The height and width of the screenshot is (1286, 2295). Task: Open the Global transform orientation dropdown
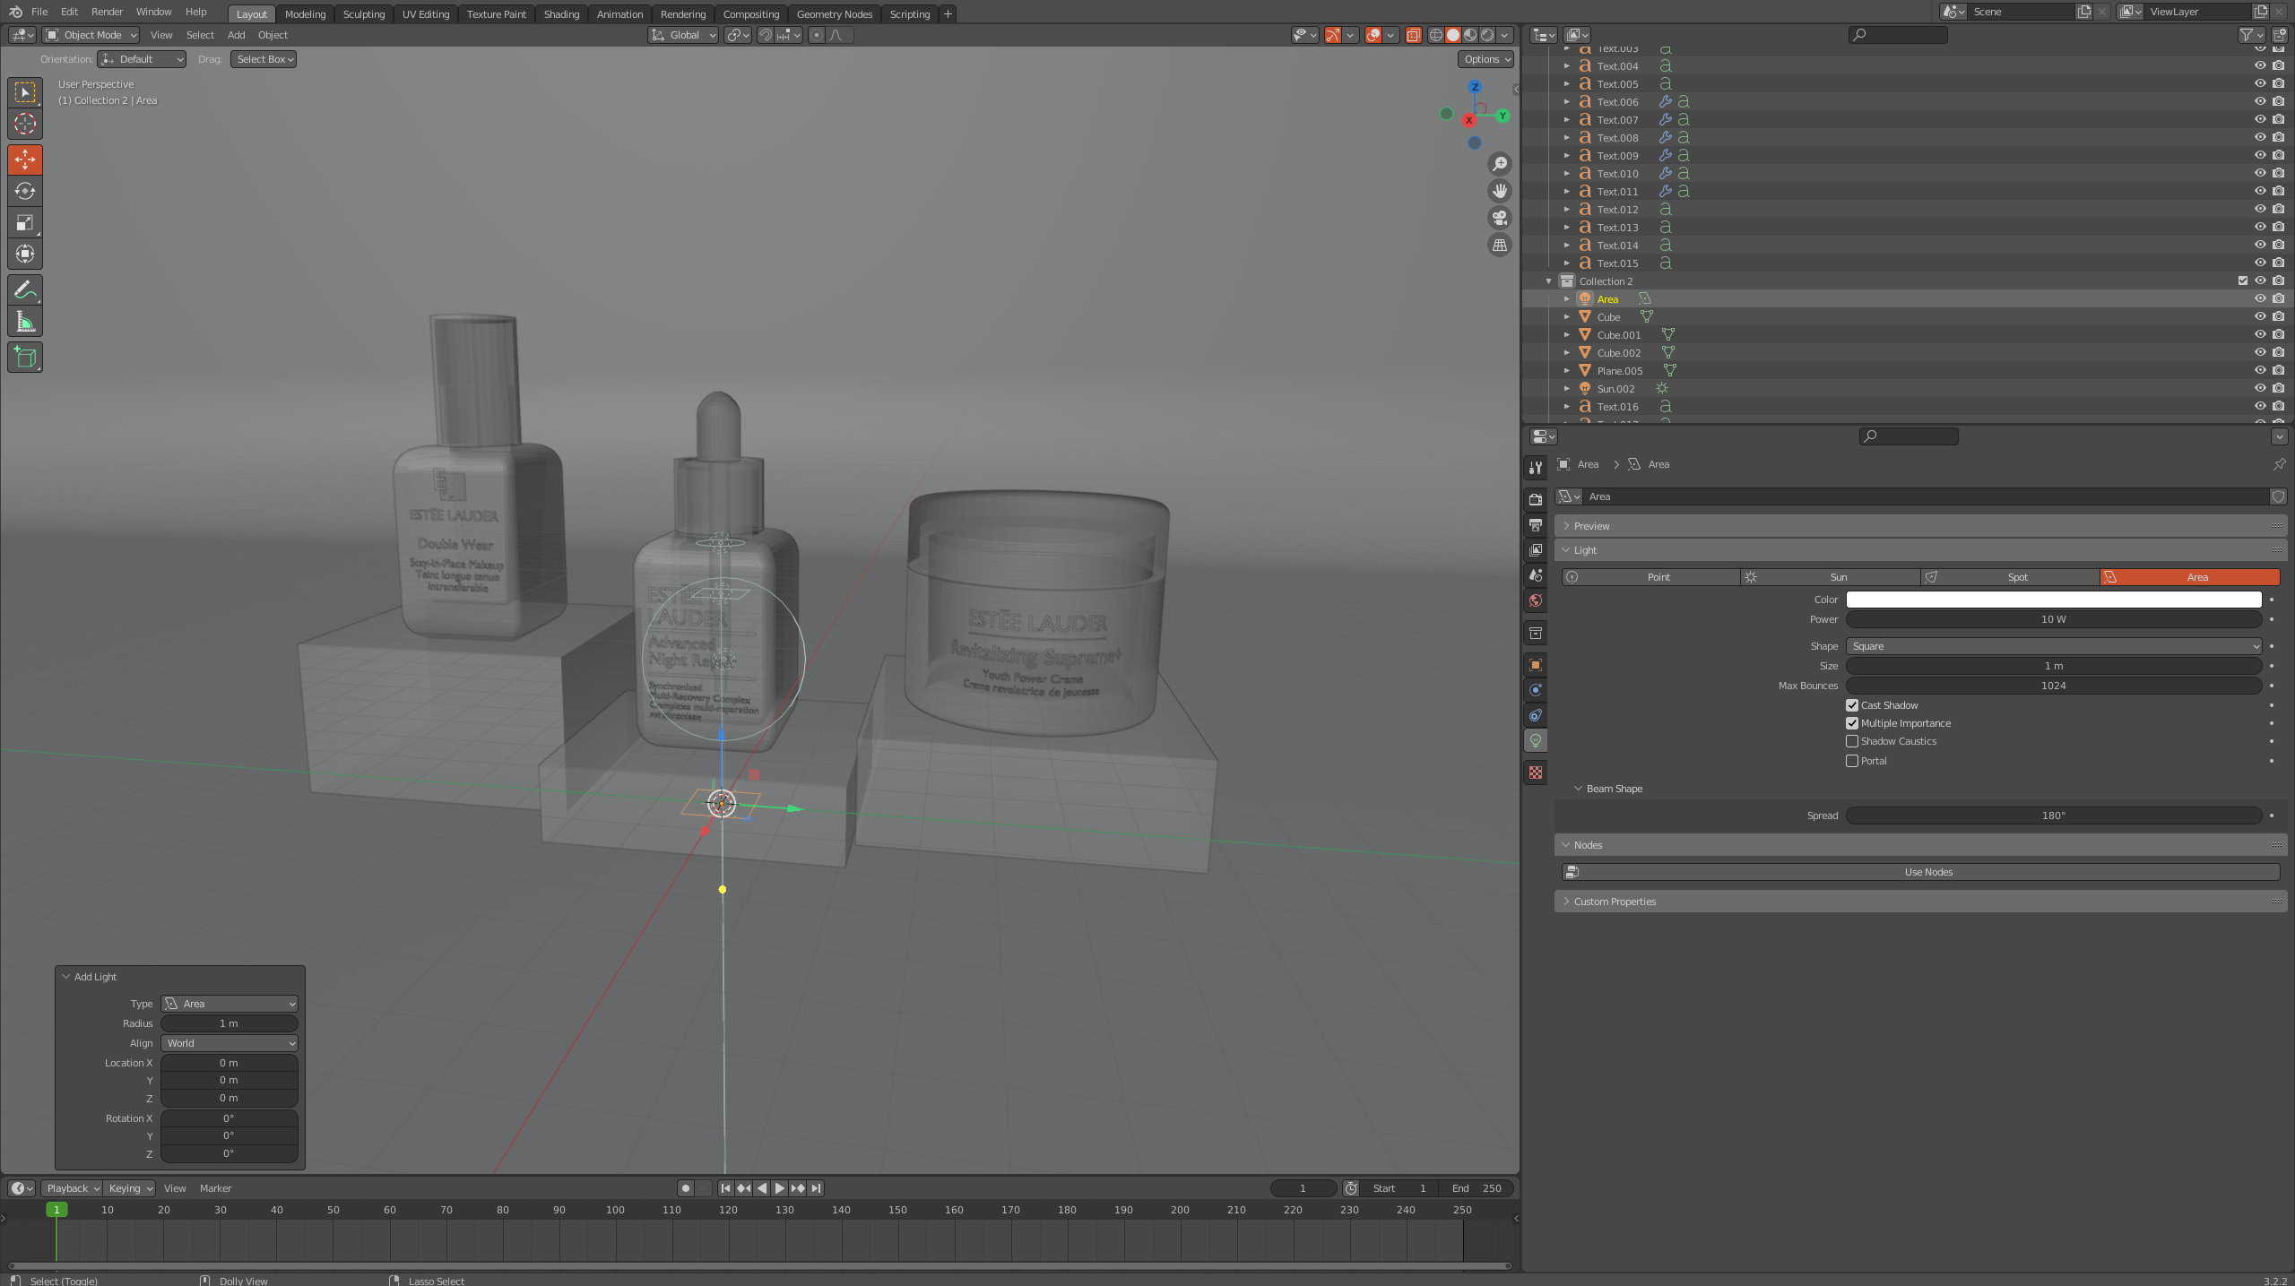point(683,35)
